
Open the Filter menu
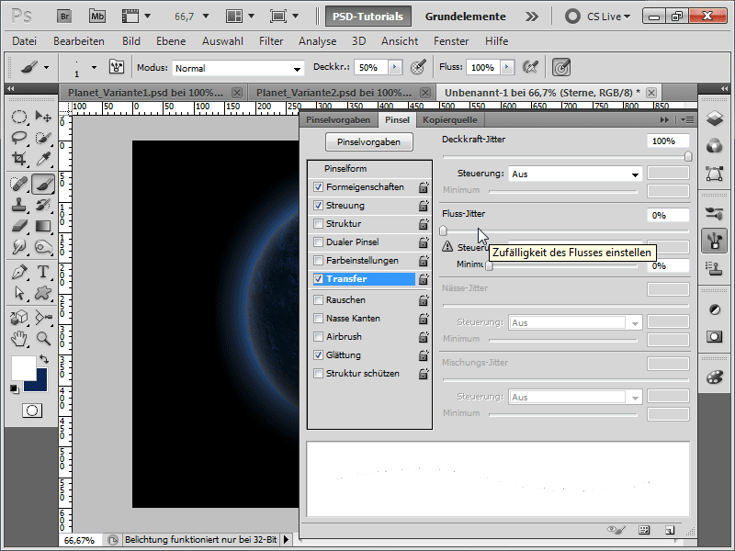tap(271, 41)
